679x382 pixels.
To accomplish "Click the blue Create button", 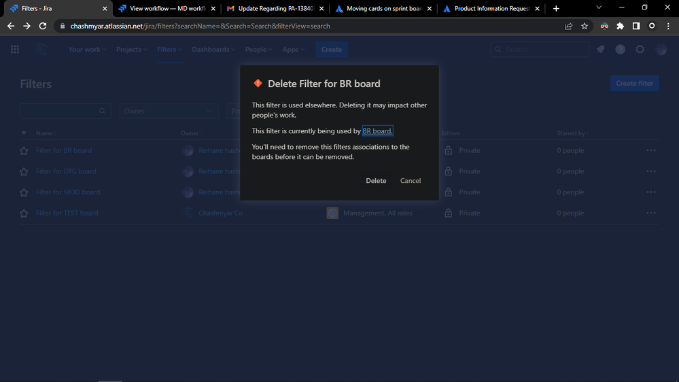I will 331,50.
